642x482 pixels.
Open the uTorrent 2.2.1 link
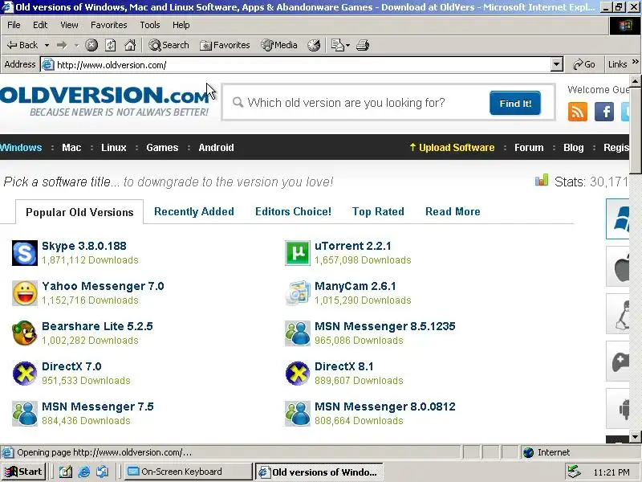(353, 246)
